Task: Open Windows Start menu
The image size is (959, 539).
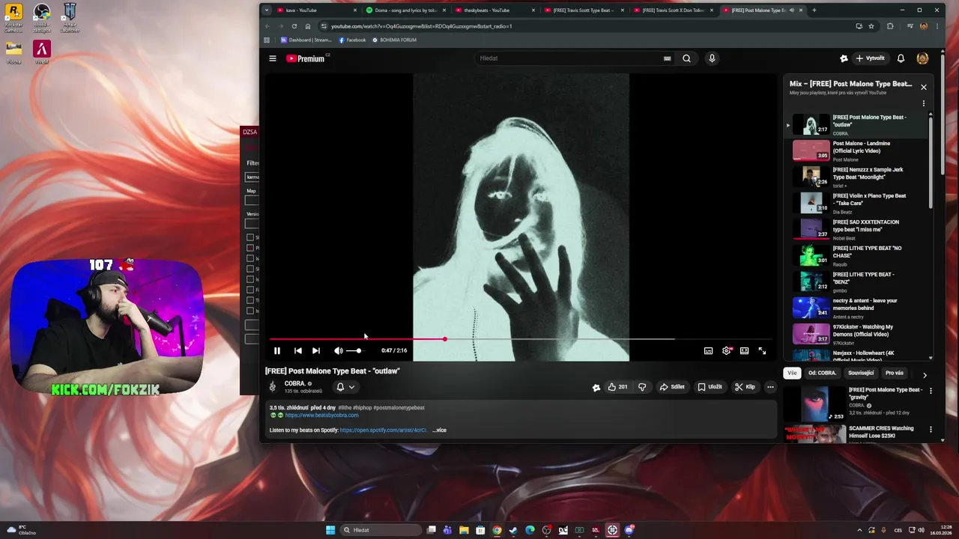Action: click(x=330, y=530)
